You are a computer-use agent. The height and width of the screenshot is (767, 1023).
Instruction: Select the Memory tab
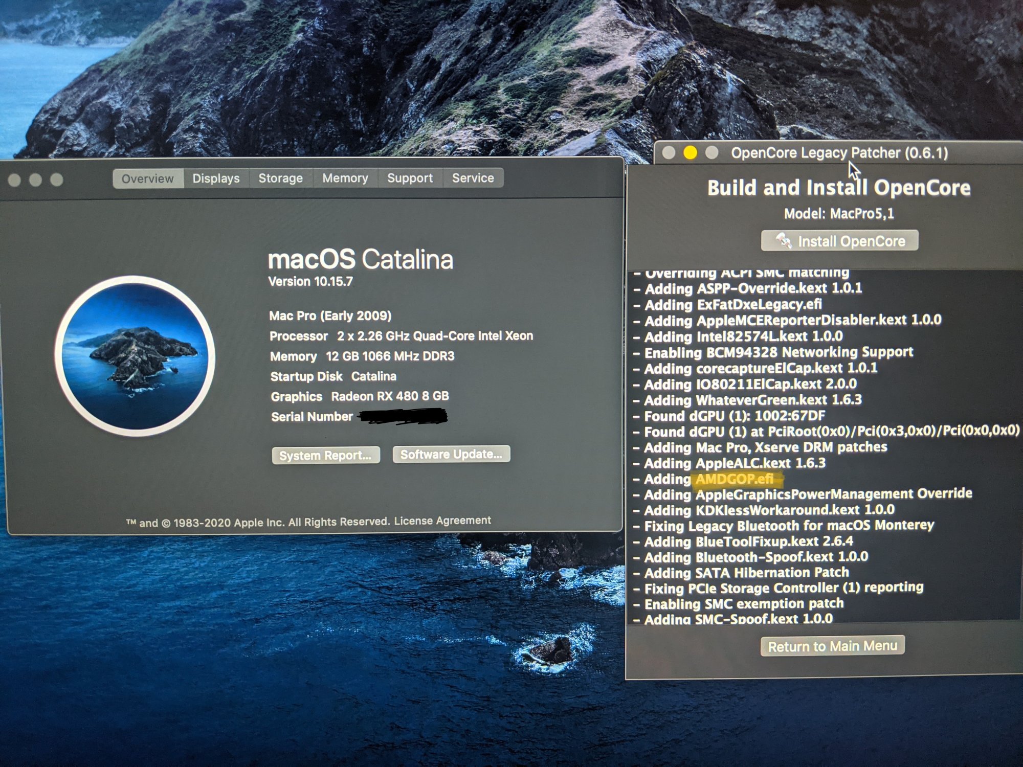point(345,178)
